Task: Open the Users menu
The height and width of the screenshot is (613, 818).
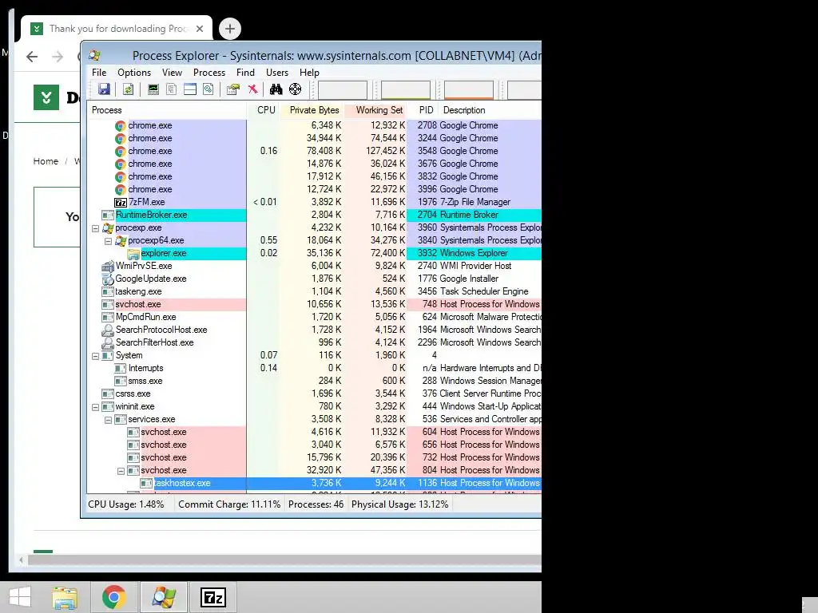Action: (x=277, y=73)
